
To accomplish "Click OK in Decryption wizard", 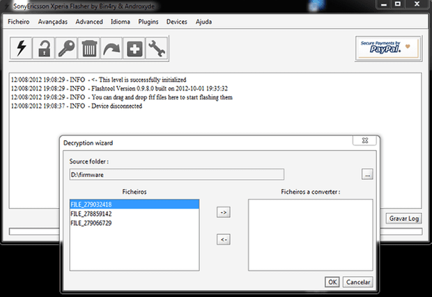I will click(332, 282).
